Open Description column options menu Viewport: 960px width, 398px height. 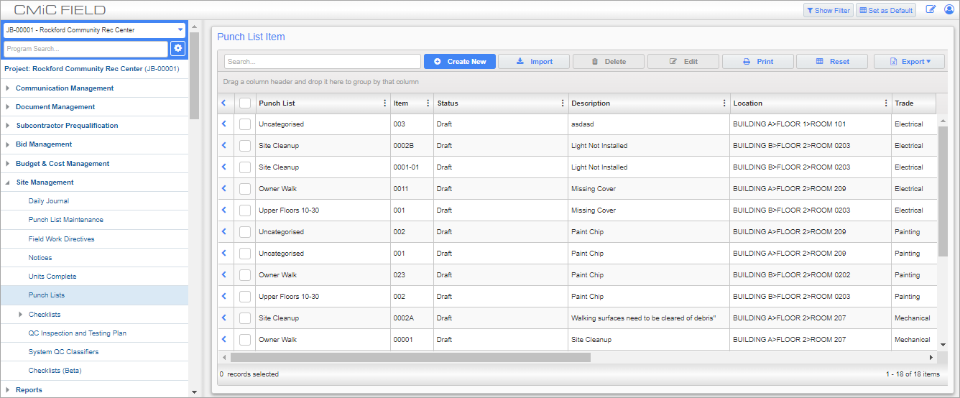[724, 103]
